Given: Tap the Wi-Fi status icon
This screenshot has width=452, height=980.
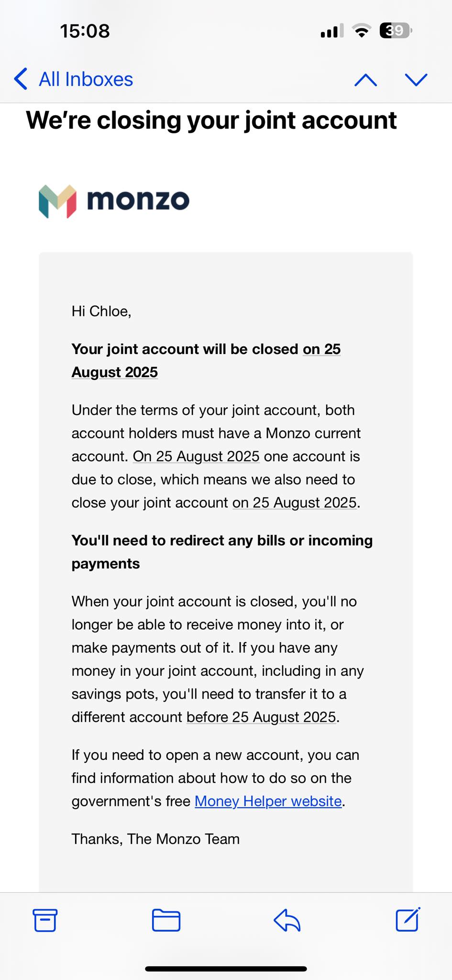Looking at the screenshot, I should click(x=362, y=31).
